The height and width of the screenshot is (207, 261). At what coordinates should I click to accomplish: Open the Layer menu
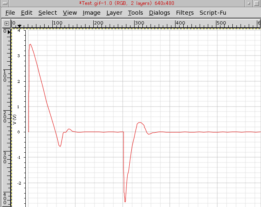(x=115, y=13)
